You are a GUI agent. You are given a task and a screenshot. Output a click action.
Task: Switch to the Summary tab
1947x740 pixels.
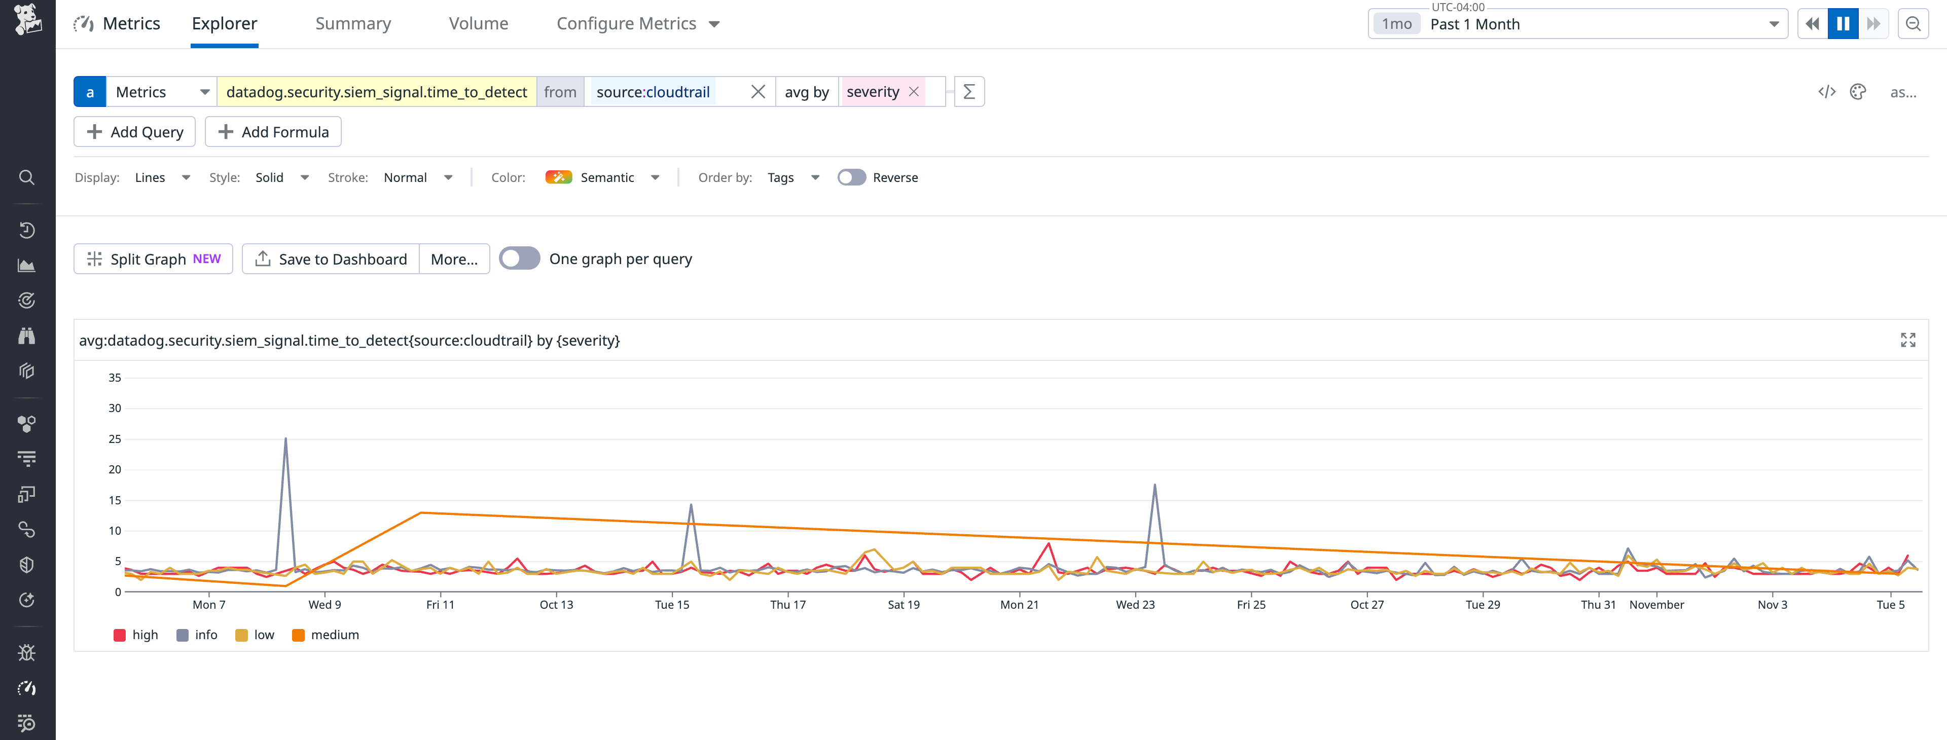pyautogui.click(x=353, y=23)
